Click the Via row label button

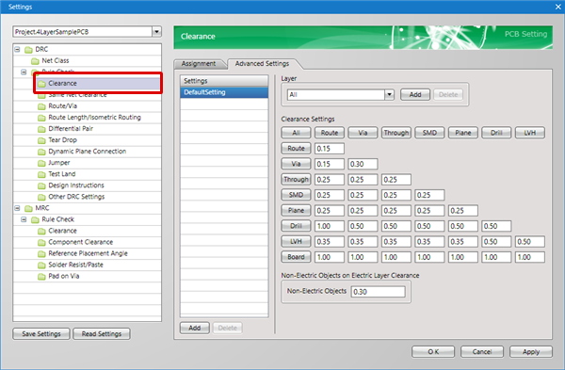point(296,164)
